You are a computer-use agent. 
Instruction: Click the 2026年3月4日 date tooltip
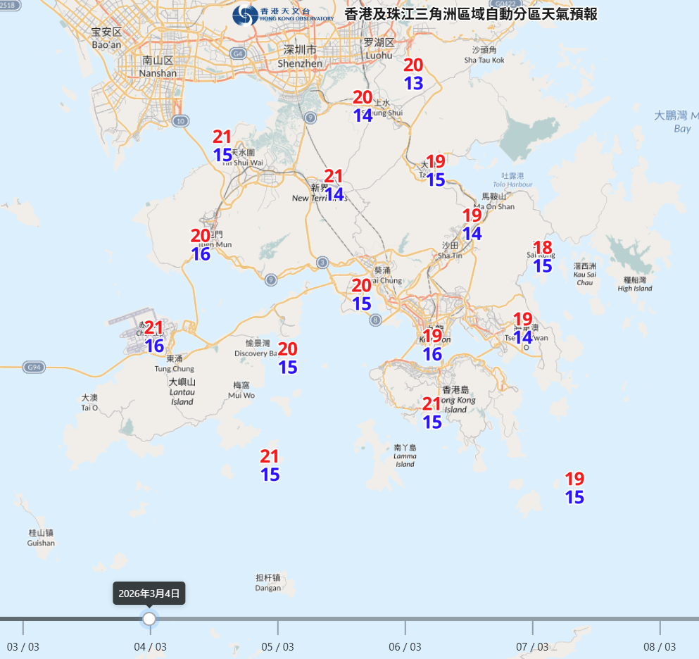click(149, 594)
